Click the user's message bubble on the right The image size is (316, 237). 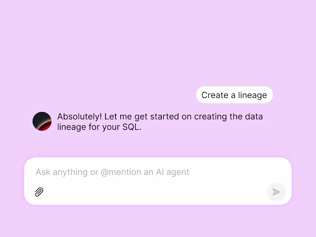click(x=234, y=95)
